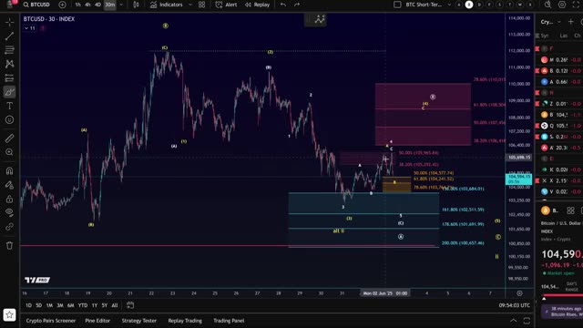Open the favorites star toolbar button
This screenshot has height=328, width=583.
(10, 314)
